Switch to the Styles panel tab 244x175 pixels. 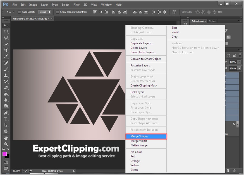(212, 21)
